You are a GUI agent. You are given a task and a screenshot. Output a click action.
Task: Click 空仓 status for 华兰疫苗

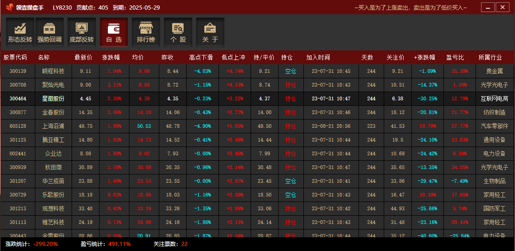(x=291, y=181)
